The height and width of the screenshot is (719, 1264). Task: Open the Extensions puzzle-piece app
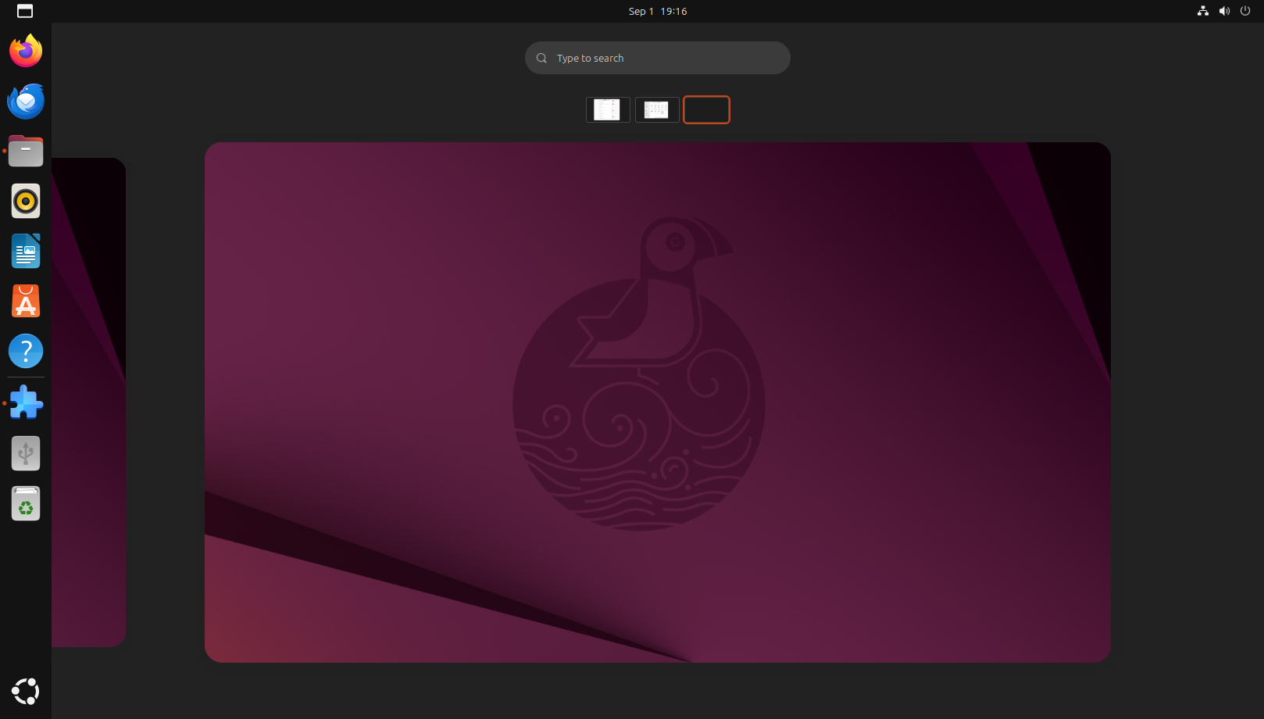tap(26, 403)
